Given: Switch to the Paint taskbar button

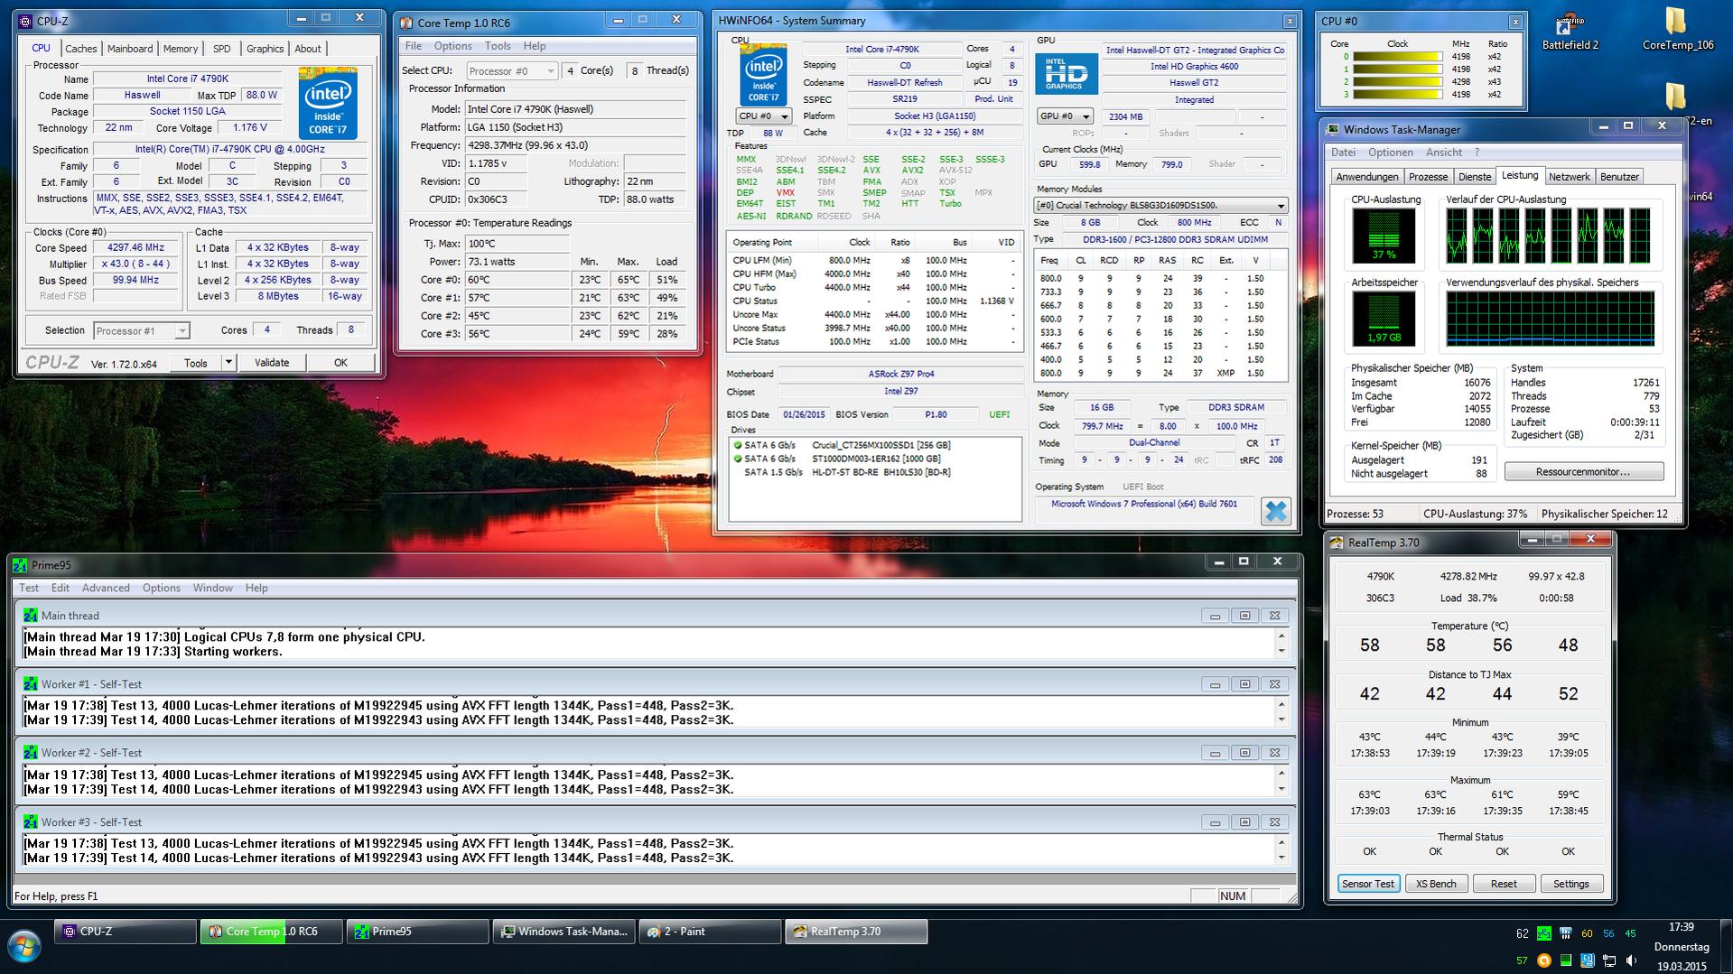Looking at the screenshot, I should click(710, 932).
